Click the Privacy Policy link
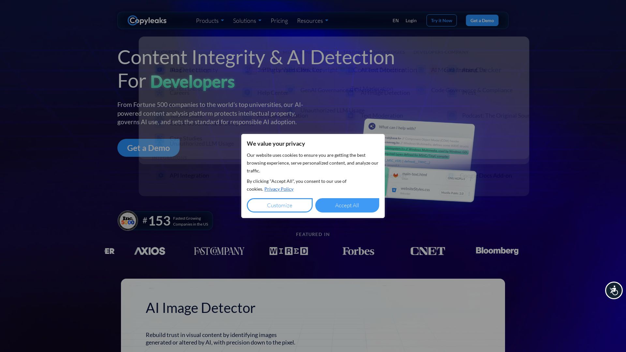This screenshot has height=352, width=626. tap(279, 189)
